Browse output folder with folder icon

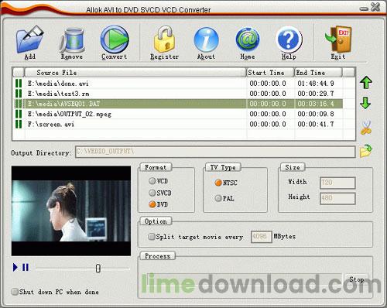366,151
